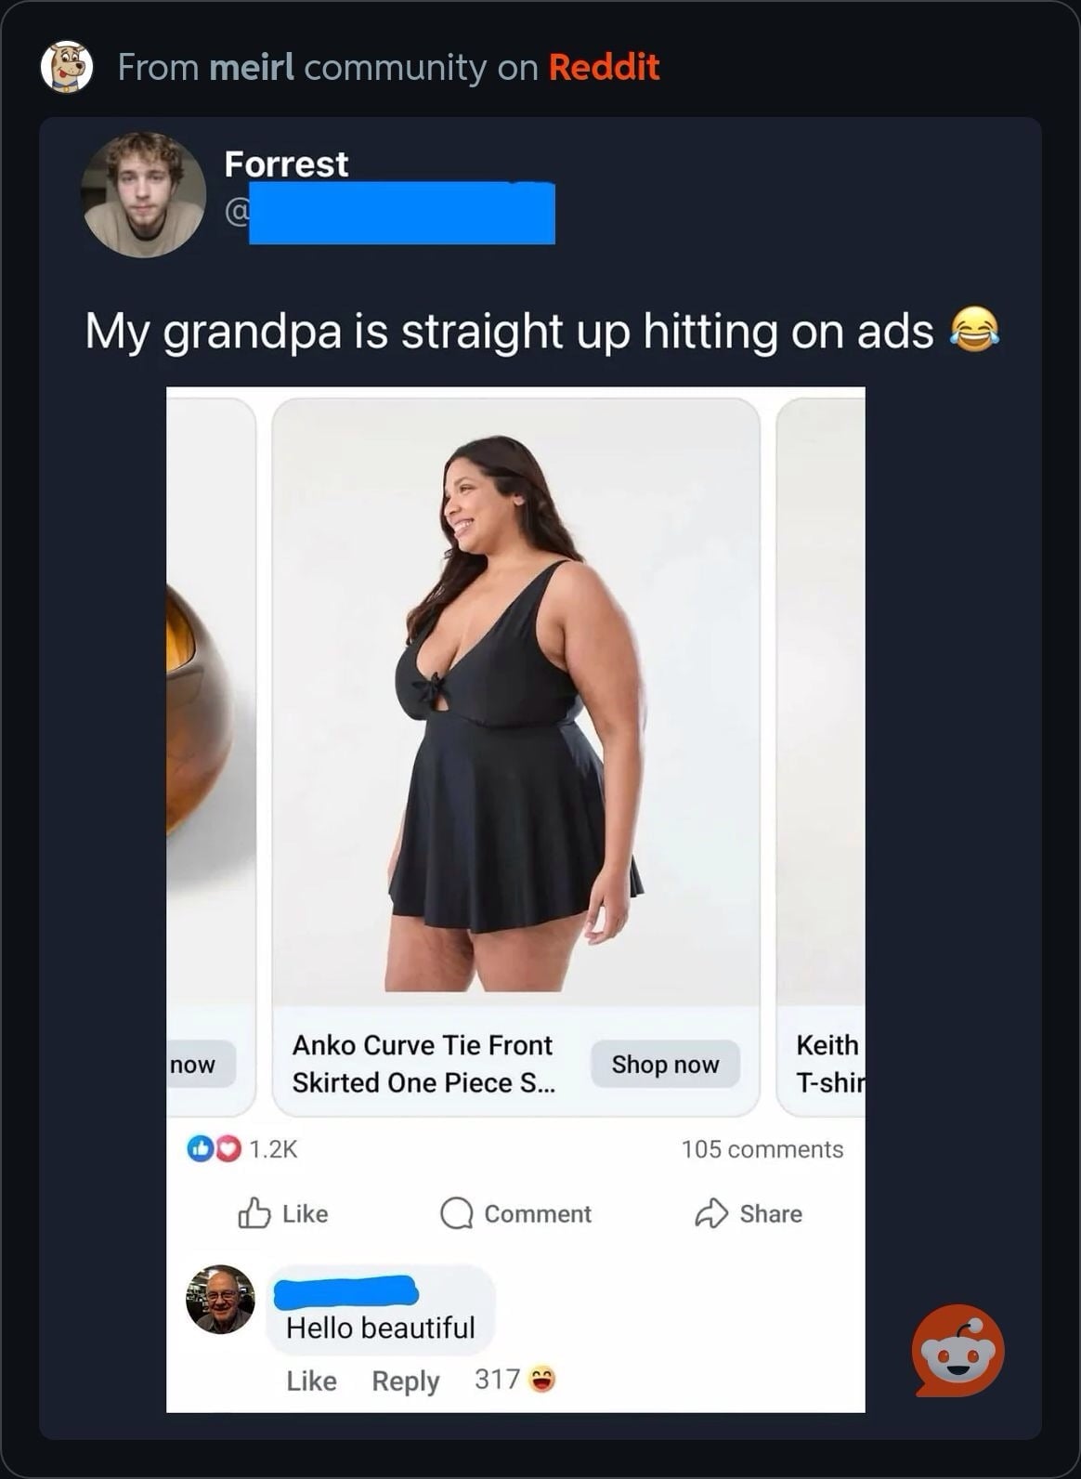Image resolution: width=1081 pixels, height=1479 pixels.
Task: Follow the orange Reddit link in header
Action: [x=604, y=67]
